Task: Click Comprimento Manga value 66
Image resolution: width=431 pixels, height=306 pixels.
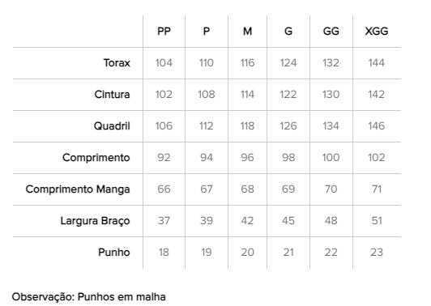Action: tap(164, 189)
